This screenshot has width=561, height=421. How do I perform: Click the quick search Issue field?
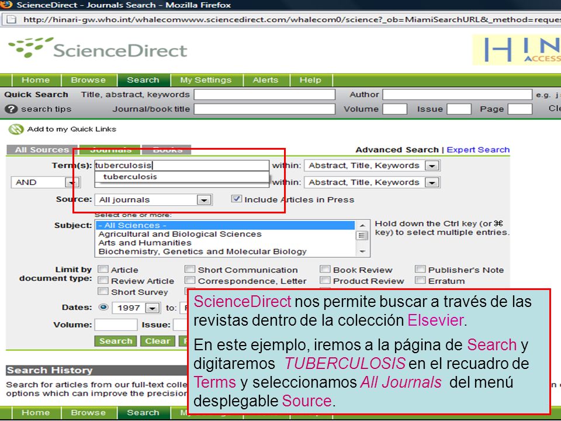click(x=459, y=109)
